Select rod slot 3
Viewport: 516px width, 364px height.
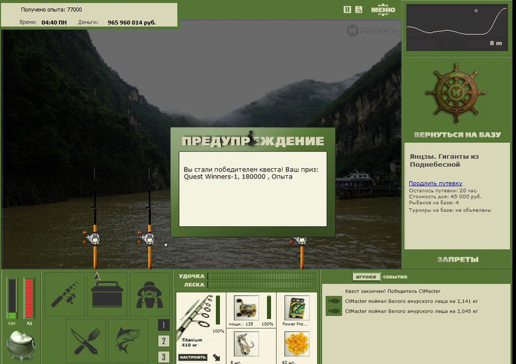tap(164, 357)
